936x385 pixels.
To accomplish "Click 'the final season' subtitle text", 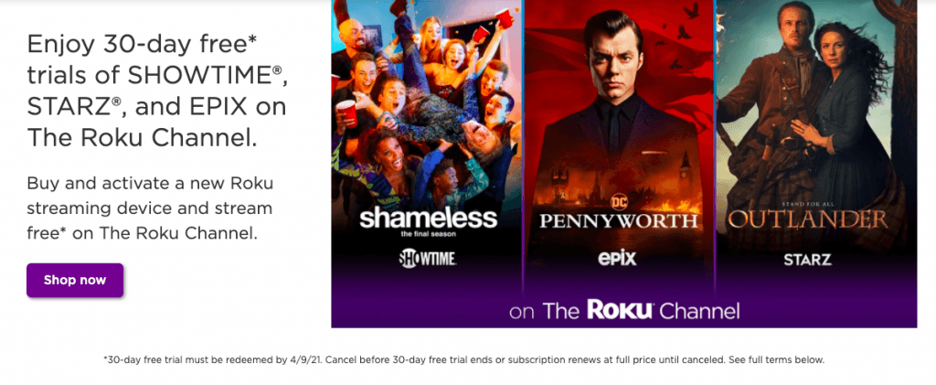I will tap(428, 235).
